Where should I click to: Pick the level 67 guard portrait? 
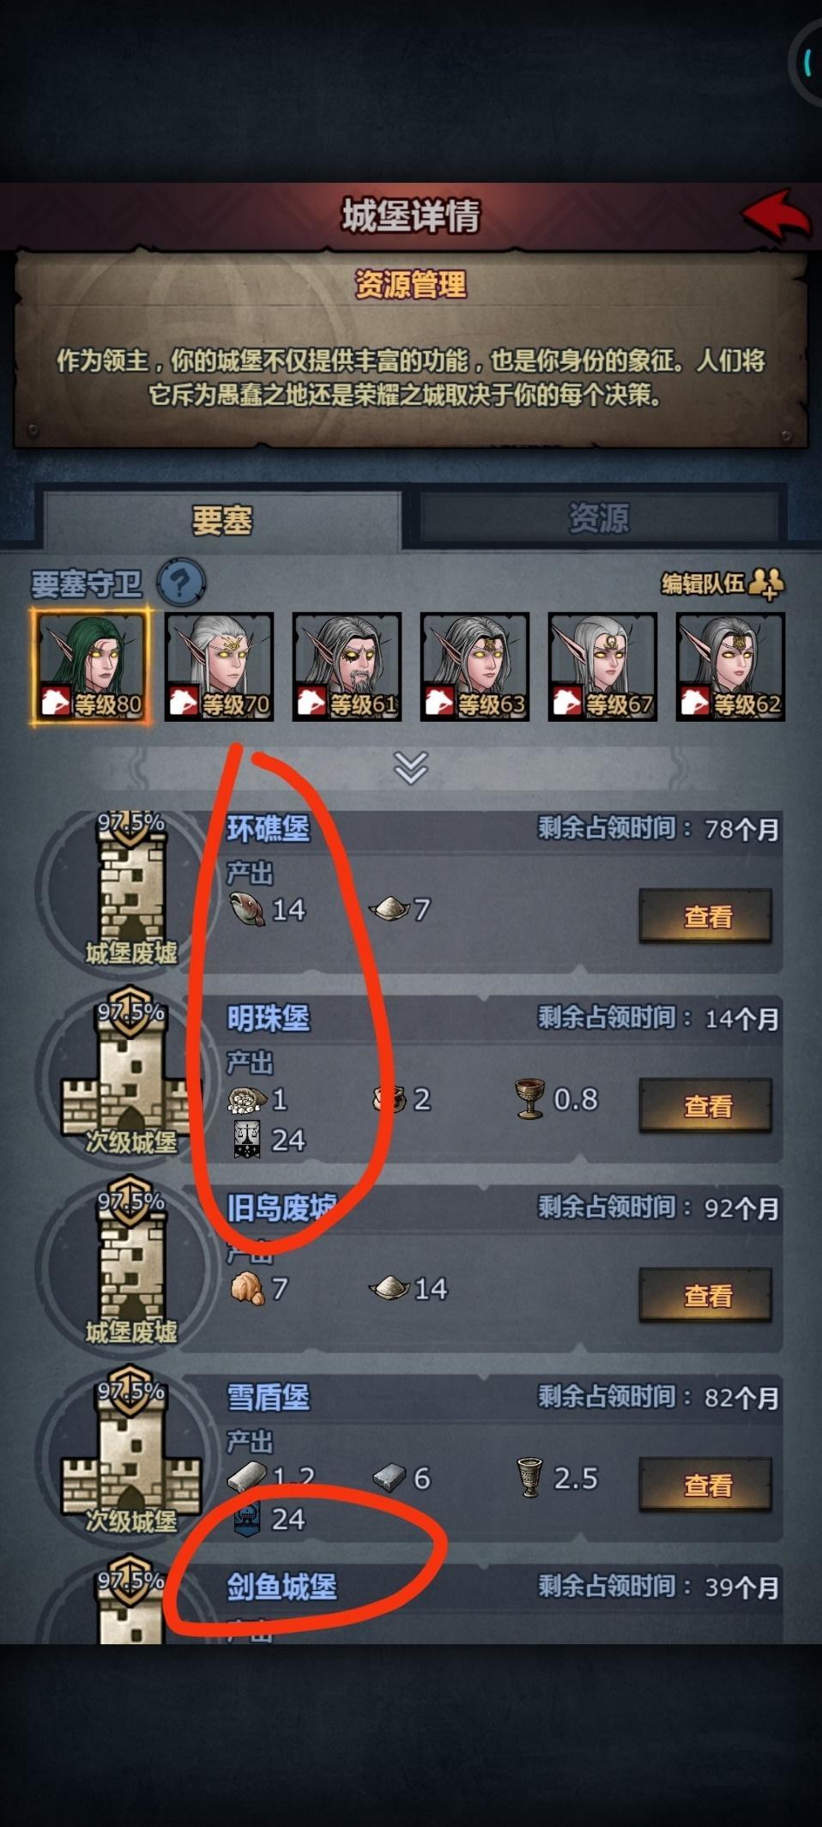pos(602,666)
